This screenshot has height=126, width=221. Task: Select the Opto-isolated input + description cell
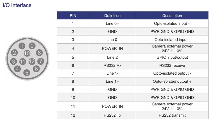coord(172,23)
